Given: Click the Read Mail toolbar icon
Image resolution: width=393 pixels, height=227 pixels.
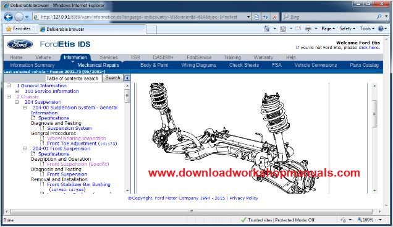Looking at the screenshot, I should click(x=298, y=29).
